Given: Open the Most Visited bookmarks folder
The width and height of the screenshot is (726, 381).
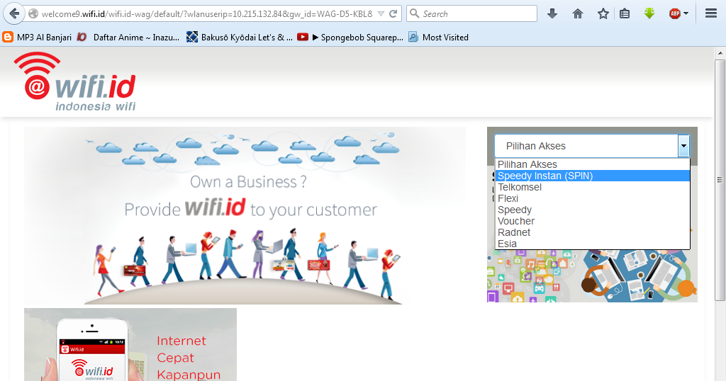Looking at the screenshot, I should point(438,38).
